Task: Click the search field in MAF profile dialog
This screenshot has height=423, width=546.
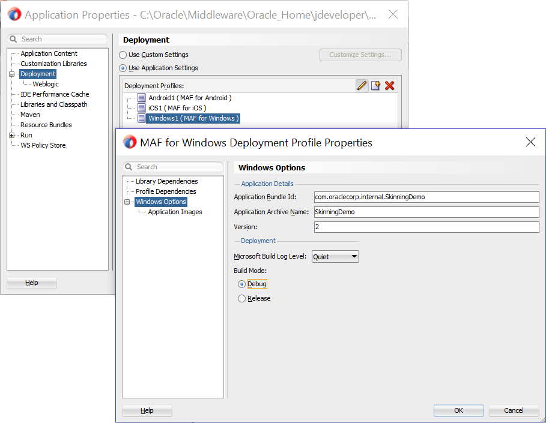Action: click(x=173, y=167)
